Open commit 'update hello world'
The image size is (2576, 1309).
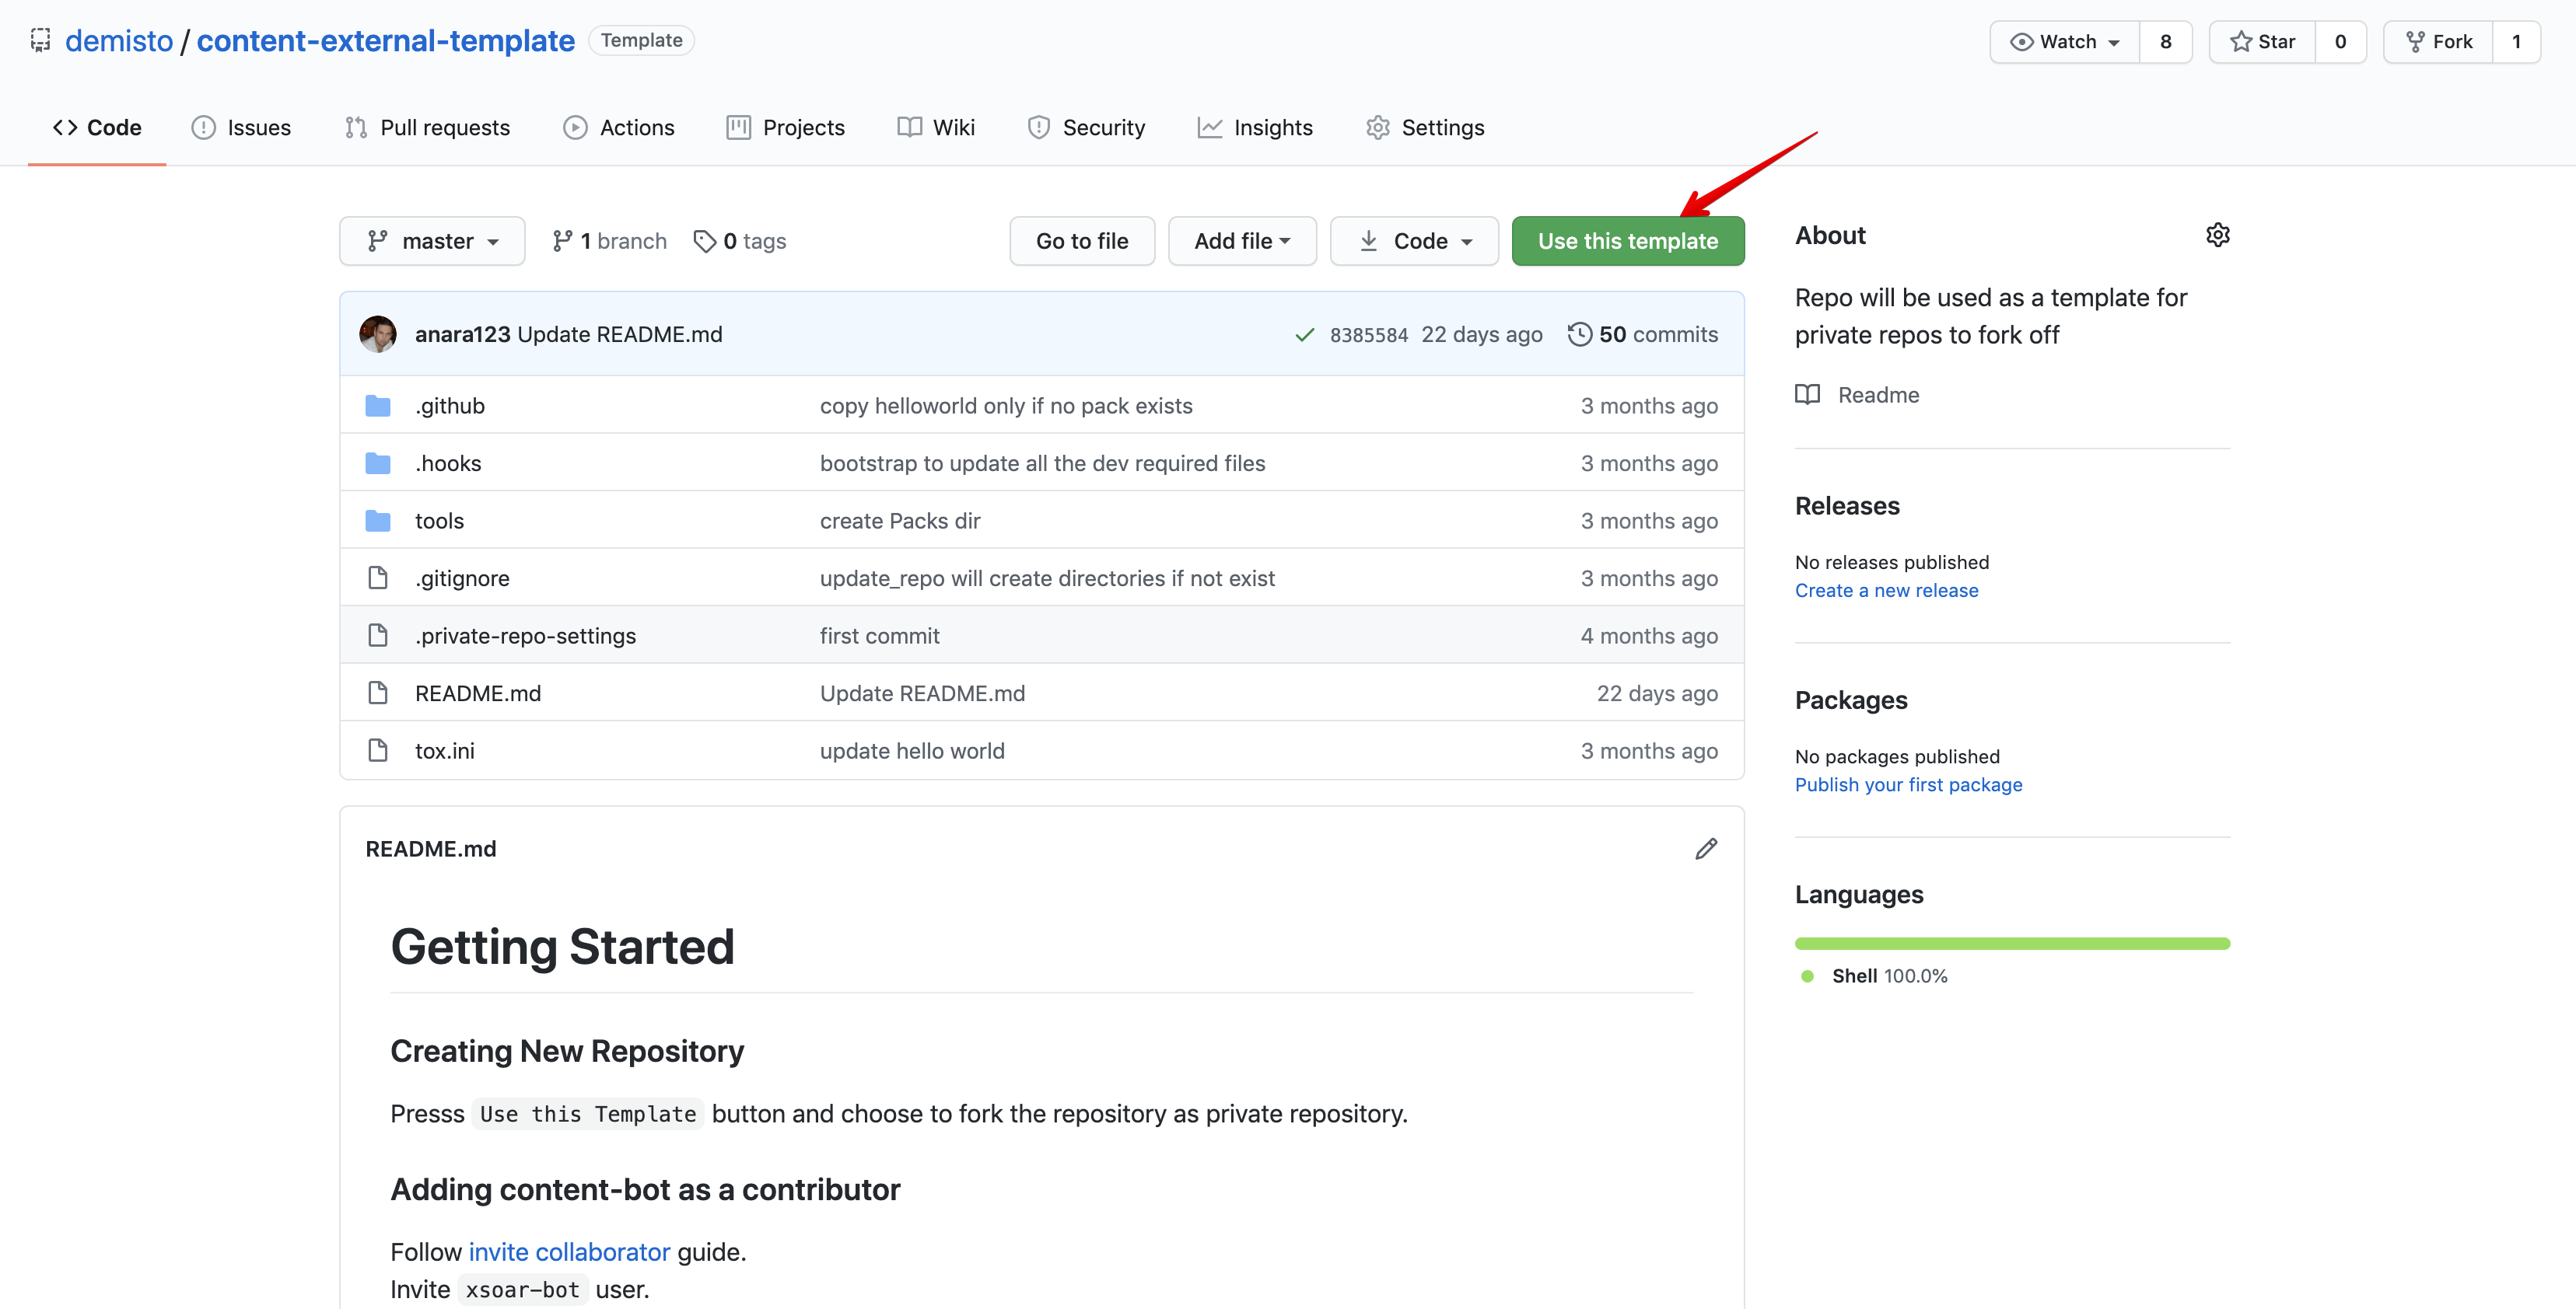tap(912, 750)
